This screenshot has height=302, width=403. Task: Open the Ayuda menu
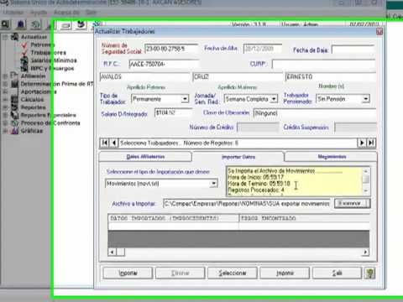(38, 13)
